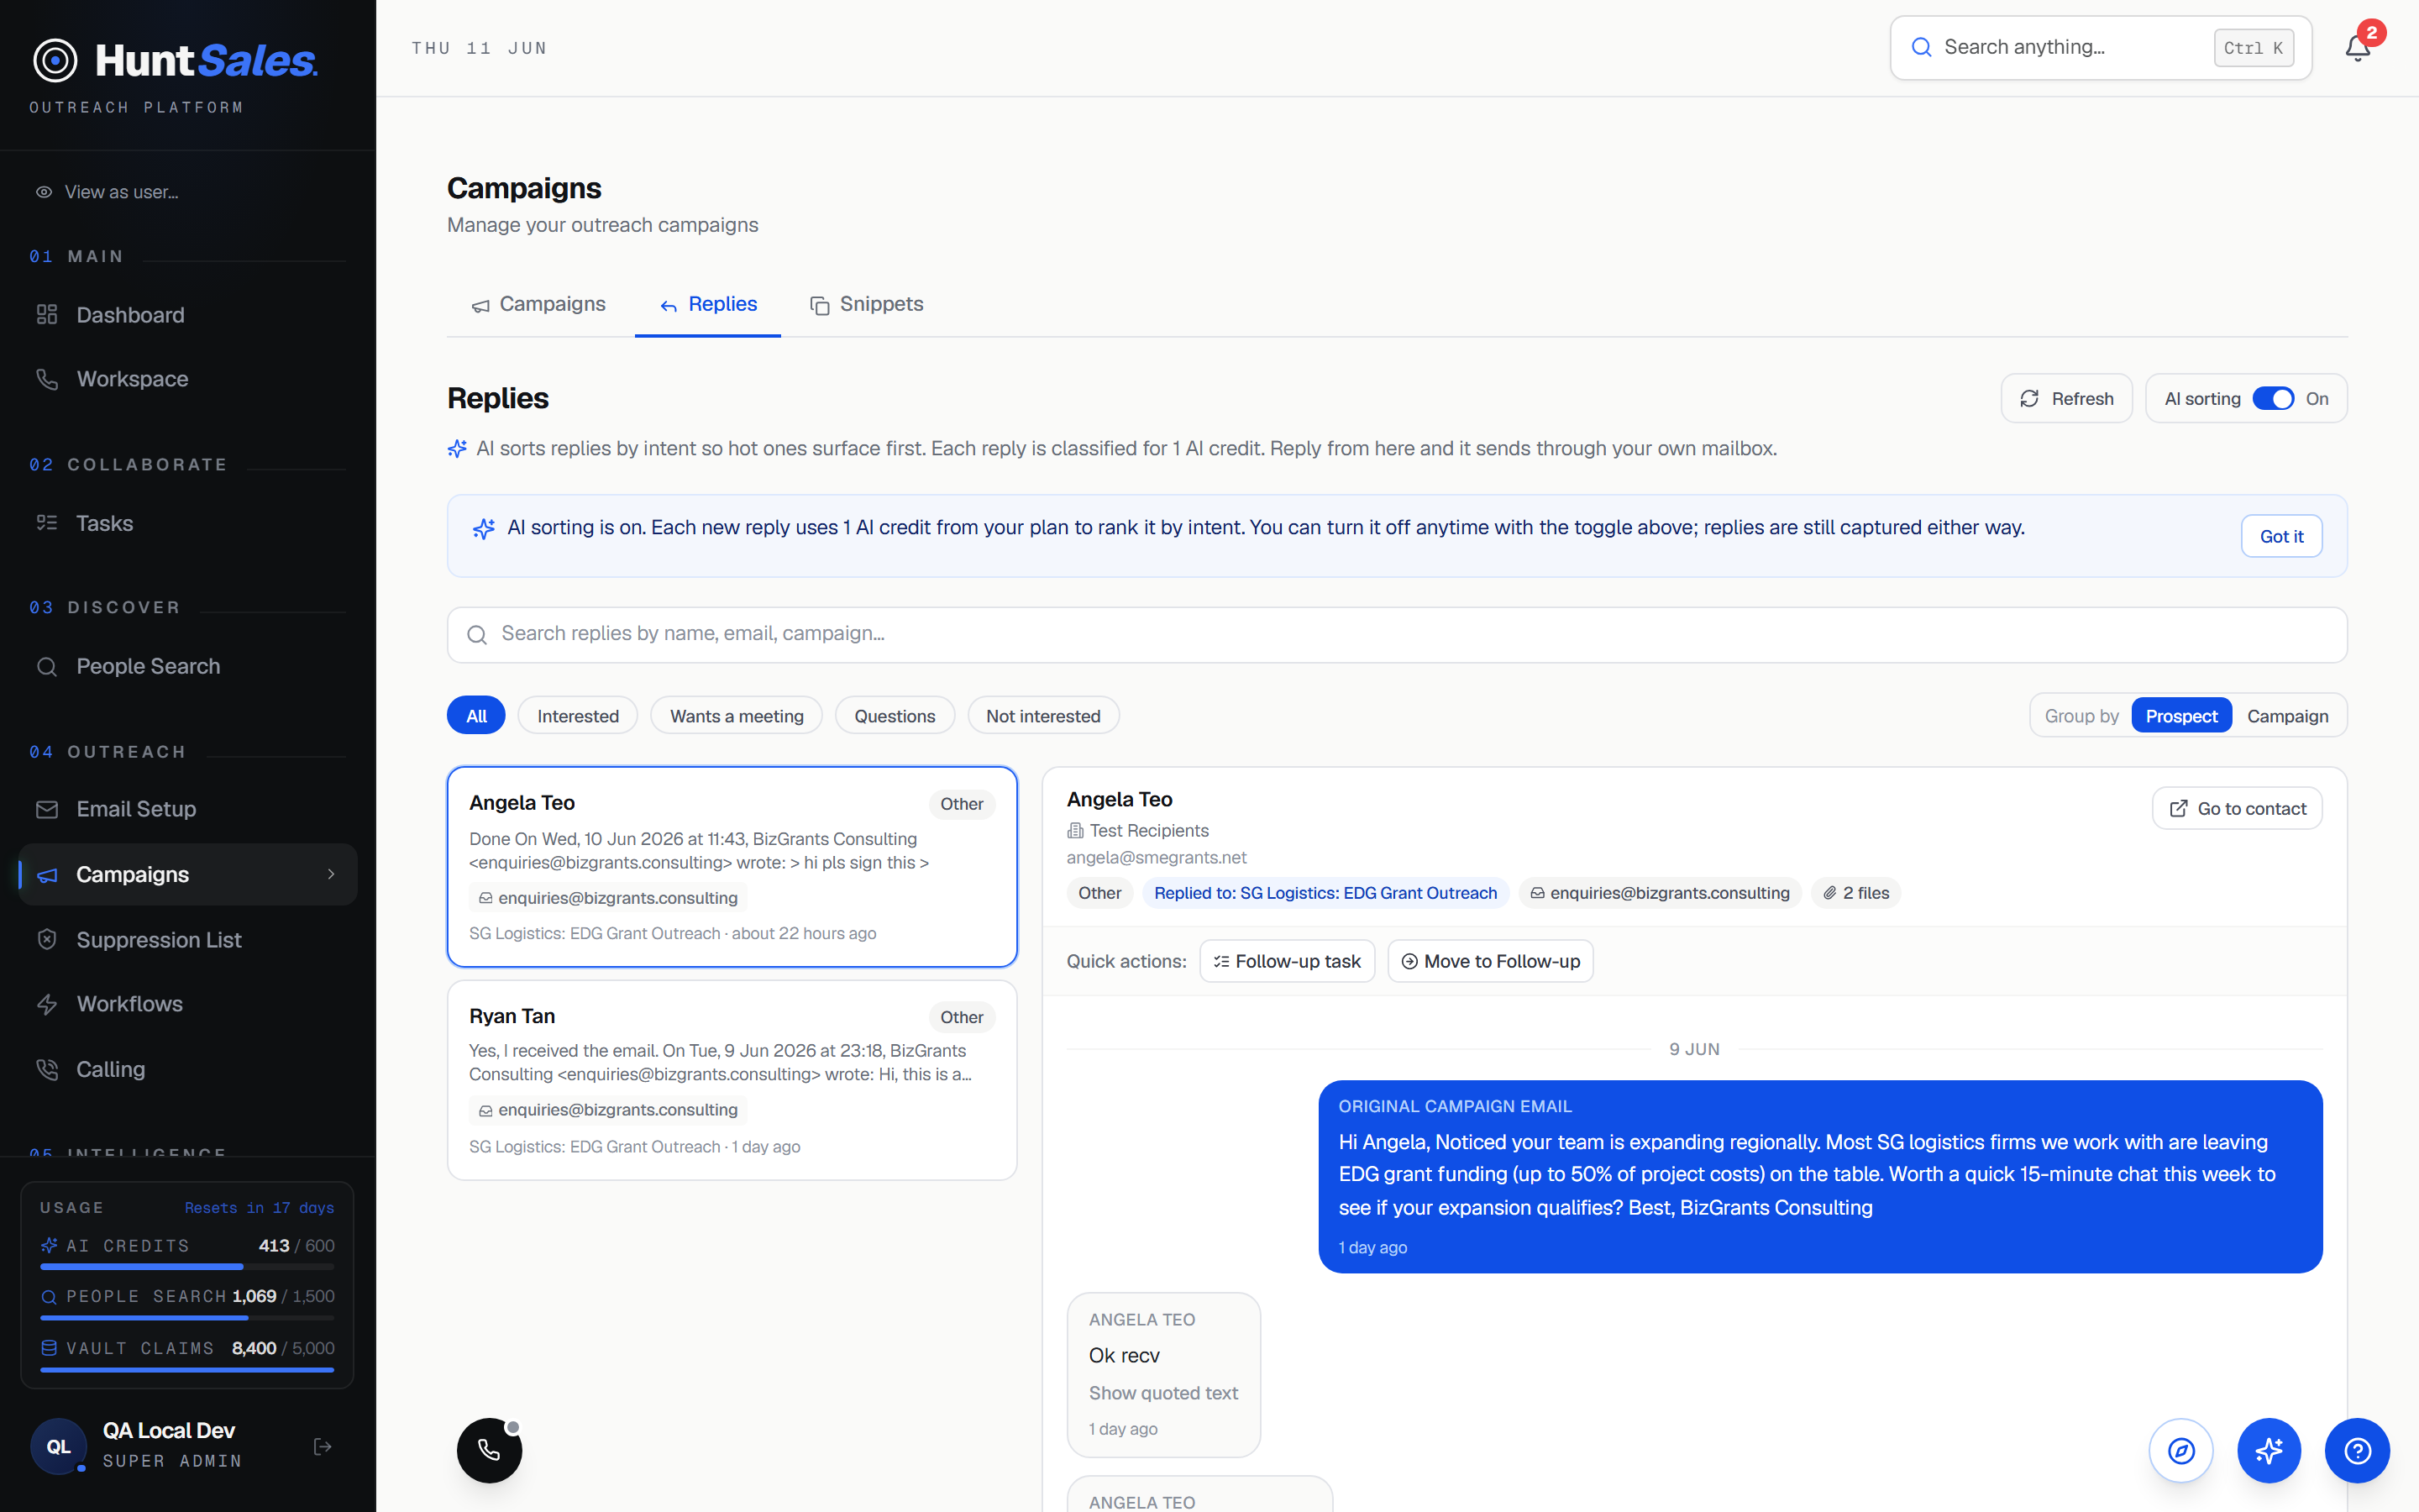Expand the Campaigns sidebar chevron
This screenshot has width=2419, height=1512.
(x=332, y=874)
